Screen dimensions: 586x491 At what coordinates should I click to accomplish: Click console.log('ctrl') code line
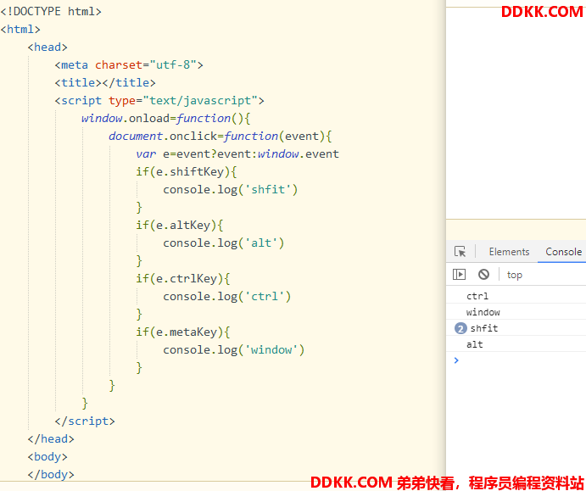[x=226, y=297]
